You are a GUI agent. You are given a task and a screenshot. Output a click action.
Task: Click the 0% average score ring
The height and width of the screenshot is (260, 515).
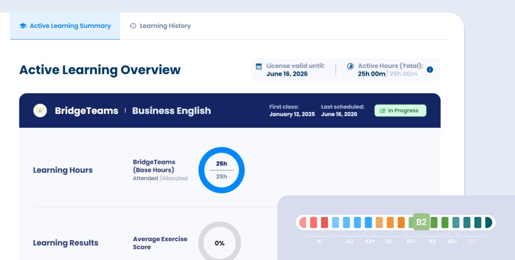click(220, 243)
